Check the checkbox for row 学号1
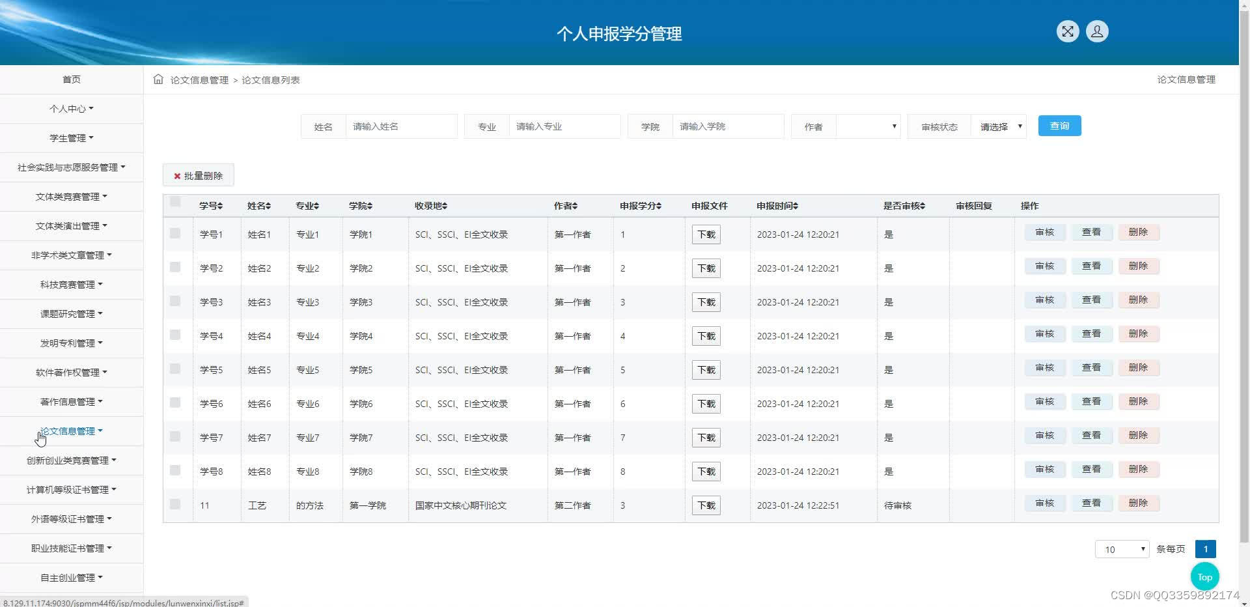The width and height of the screenshot is (1250, 607). (175, 233)
